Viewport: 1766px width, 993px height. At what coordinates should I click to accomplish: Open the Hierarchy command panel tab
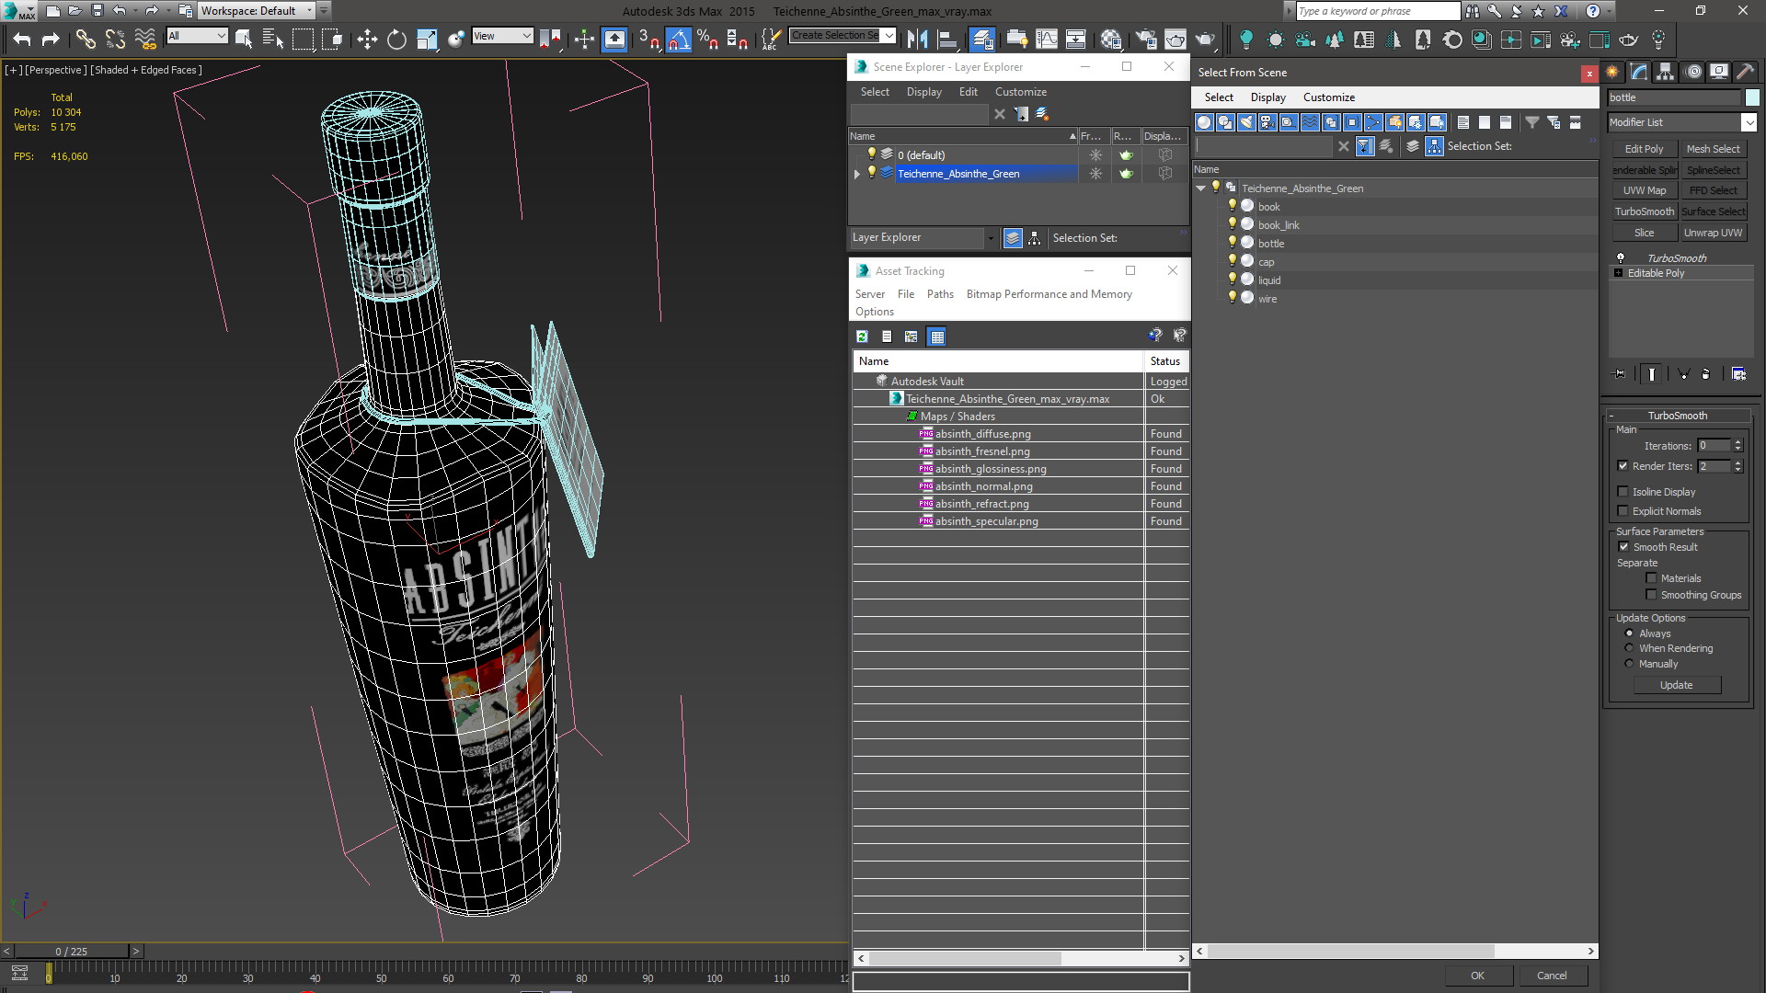point(1665,72)
